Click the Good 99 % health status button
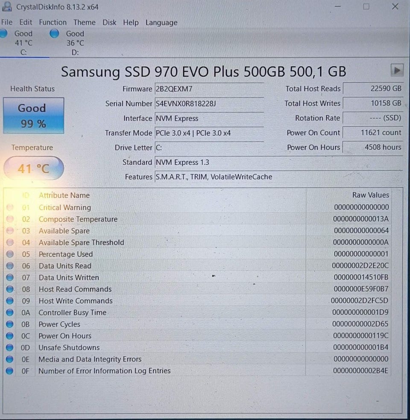The height and width of the screenshot is (420, 410). coord(33,115)
